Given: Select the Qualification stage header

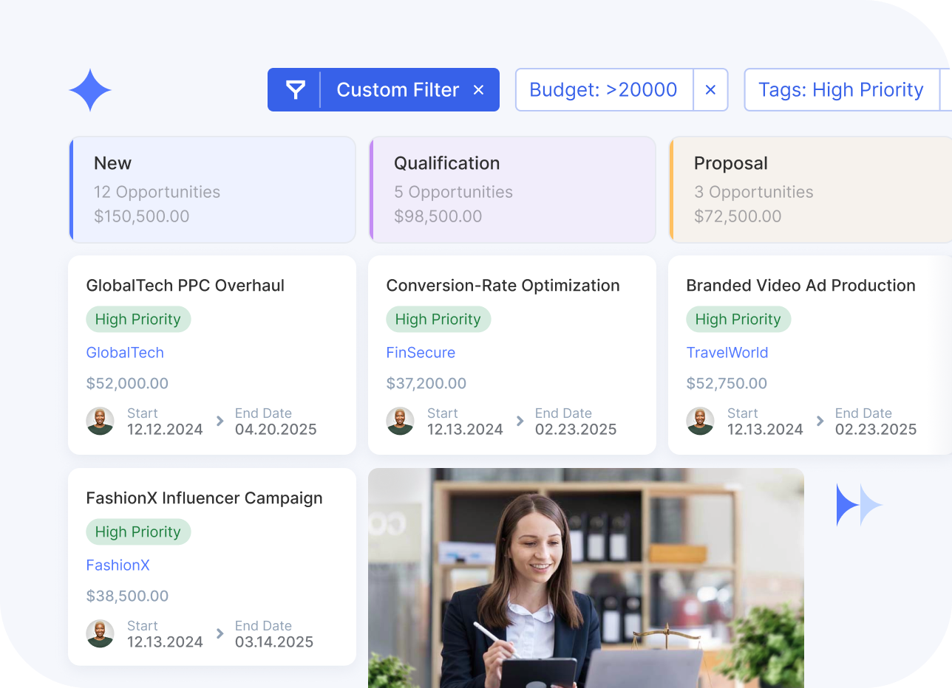Looking at the screenshot, I should 512,189.
